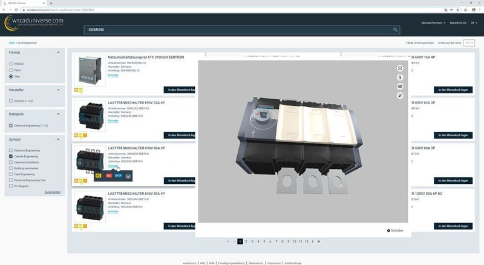Go to results page 8
Viewport: 484px width, 265px height.
coord(282,241)
